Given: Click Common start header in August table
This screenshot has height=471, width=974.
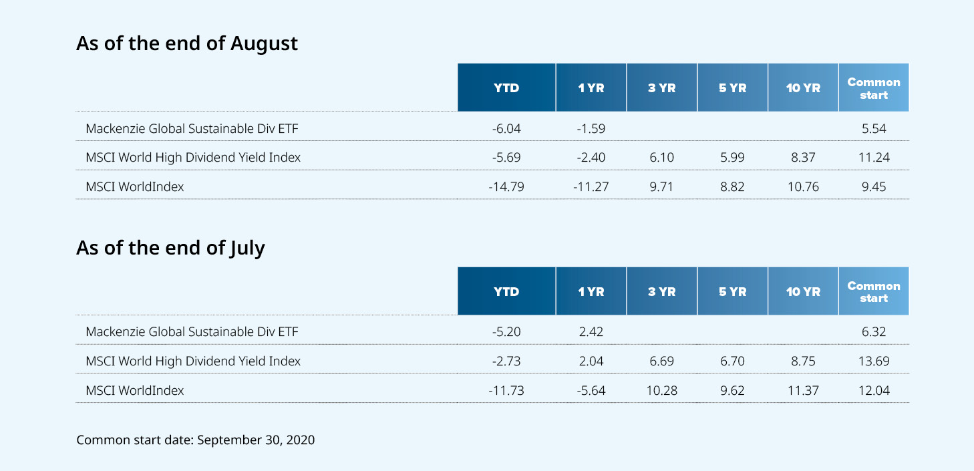Looking at the screenshot, I should pos(874,88).
